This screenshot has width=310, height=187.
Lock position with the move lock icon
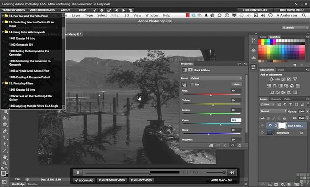pyautogui.click(x=279, y=118)
